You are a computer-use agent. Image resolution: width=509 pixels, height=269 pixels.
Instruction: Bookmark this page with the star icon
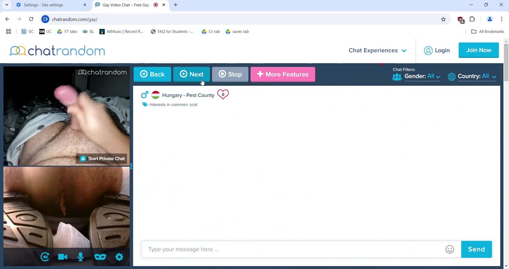tap(443, 19)
